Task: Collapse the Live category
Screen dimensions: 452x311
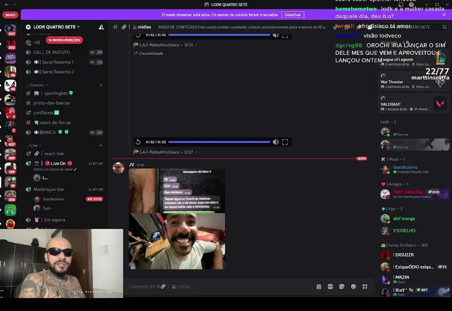Action: [34, 145]
